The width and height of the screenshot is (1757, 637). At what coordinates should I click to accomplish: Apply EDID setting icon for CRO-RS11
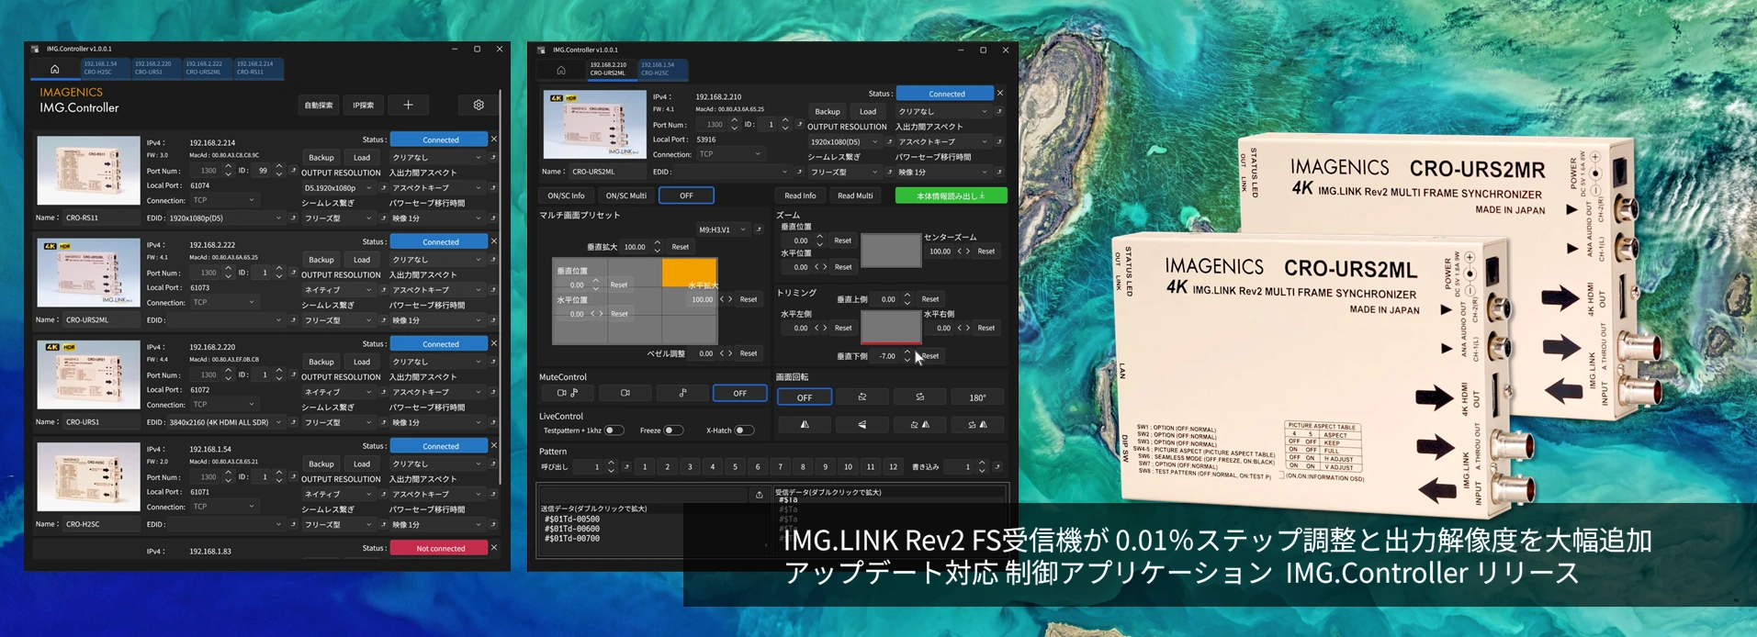coord(294,218)
